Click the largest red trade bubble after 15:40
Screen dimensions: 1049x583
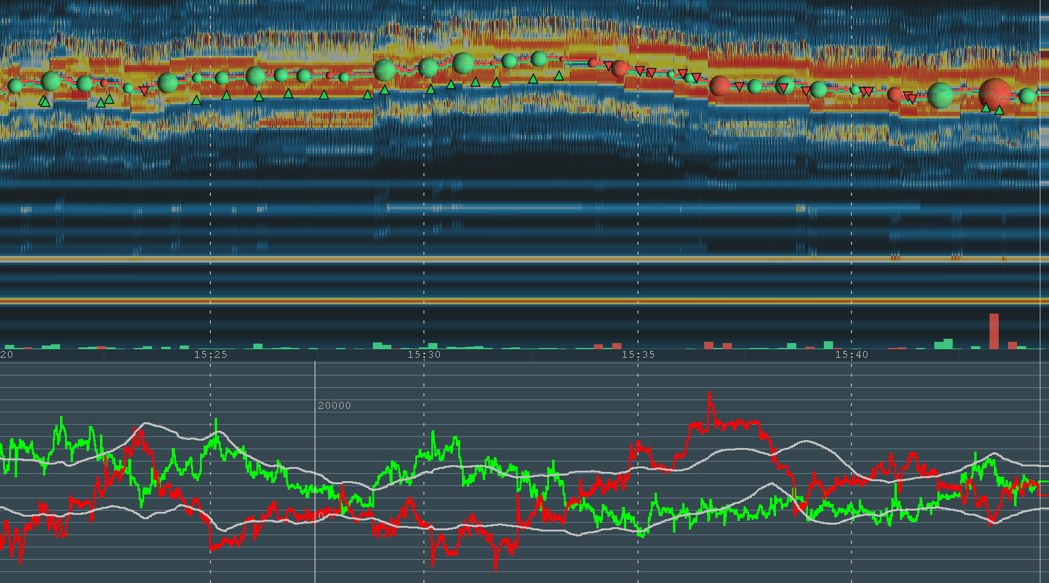pyautogui.click(x=995, y=95)
